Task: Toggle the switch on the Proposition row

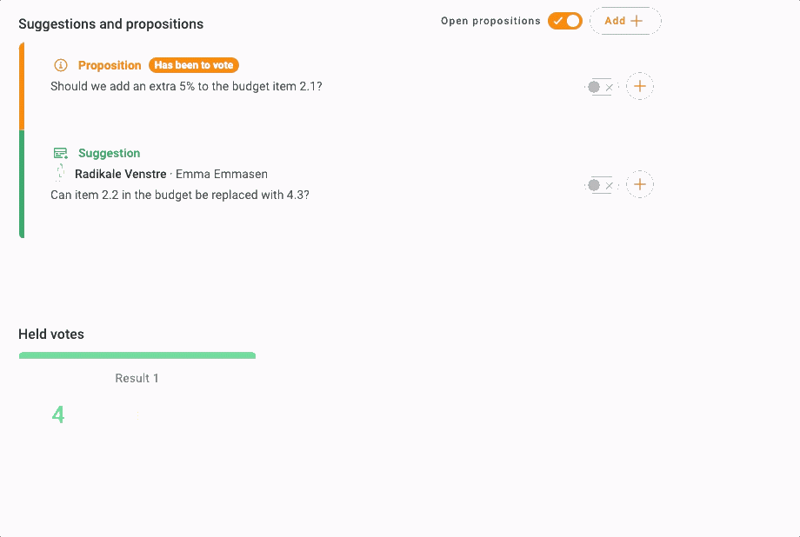Action: tap(599, 87)
